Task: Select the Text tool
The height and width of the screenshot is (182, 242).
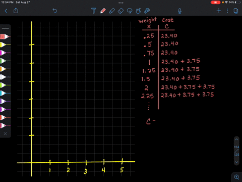Action: point(94,11)
